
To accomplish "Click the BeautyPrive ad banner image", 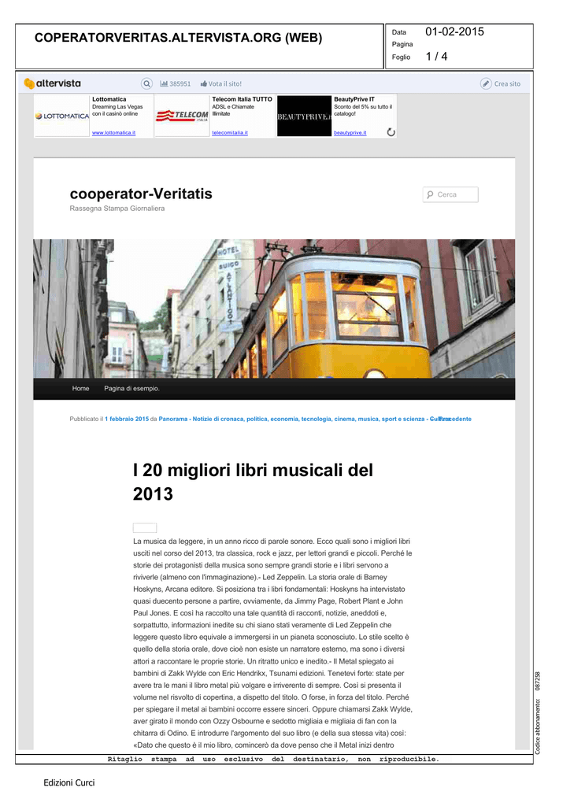I will (304, 116).
